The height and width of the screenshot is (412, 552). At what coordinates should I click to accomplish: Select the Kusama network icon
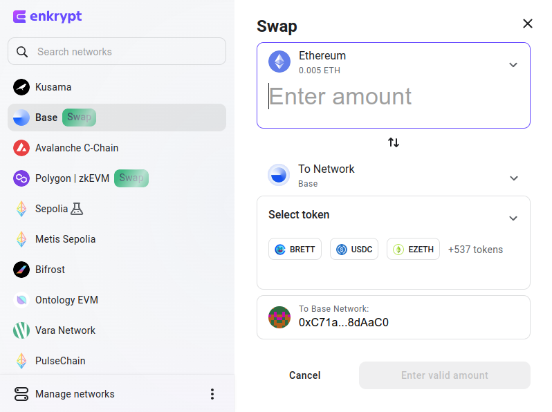click(21, 87)
